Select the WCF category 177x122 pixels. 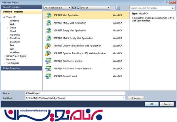pyautogui.click(x=12, y=49)
